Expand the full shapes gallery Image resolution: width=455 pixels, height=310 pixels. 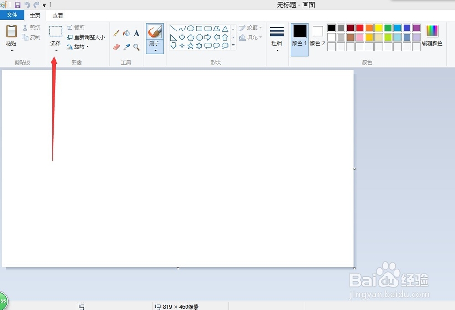coord(233,46)
